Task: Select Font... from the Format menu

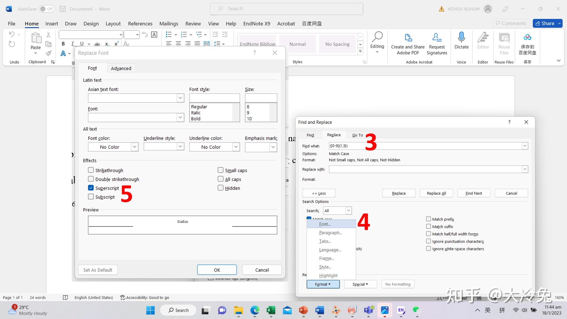Action: point(325,224)
